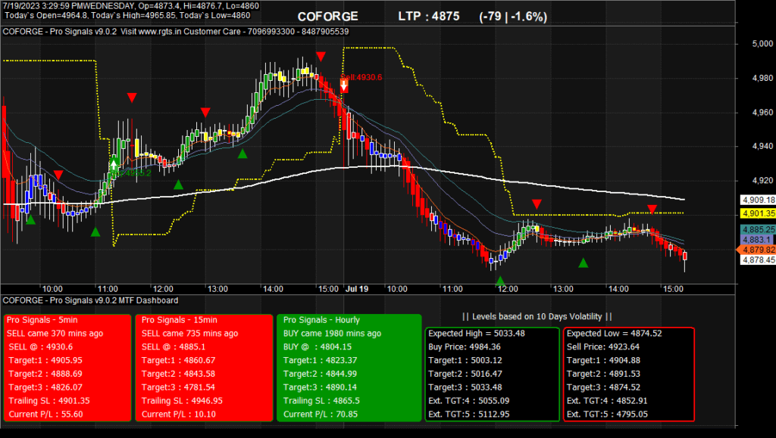Screen dimensions: 776x438
Task: Click the 4,940 price axis label
Action: (x=762, y=146)
